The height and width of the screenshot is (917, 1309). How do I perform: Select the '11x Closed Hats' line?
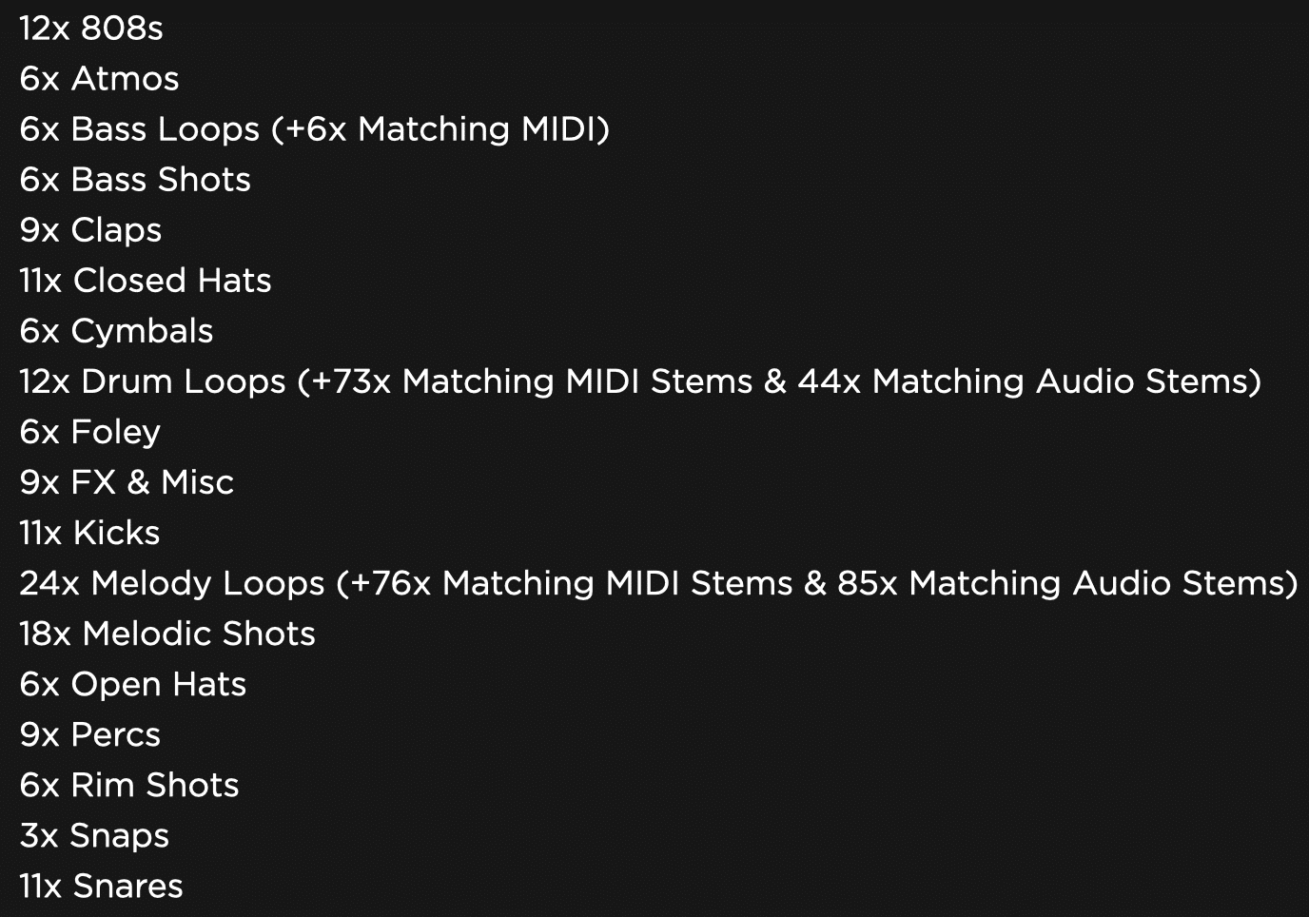146,281
